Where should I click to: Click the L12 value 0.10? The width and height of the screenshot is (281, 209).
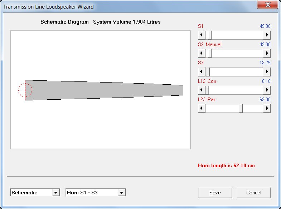[x=266, y=81]
